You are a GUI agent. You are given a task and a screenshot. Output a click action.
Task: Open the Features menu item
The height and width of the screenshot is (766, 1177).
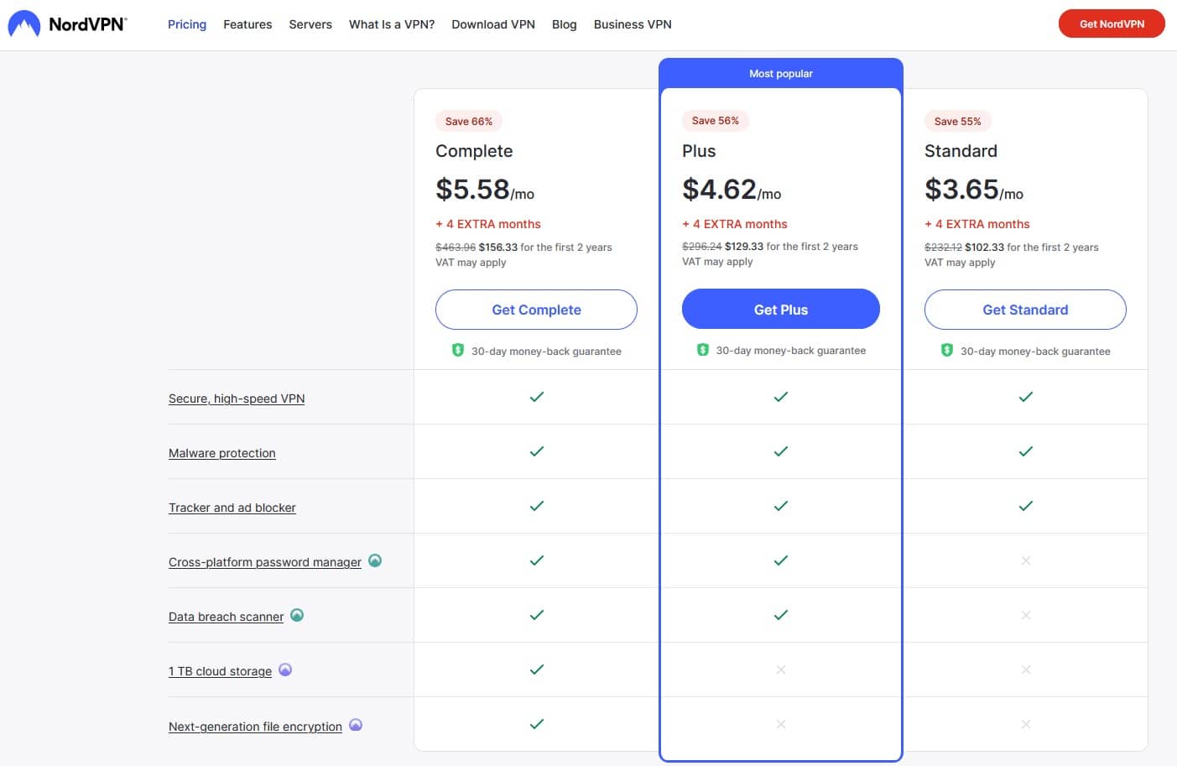(247, 24)
